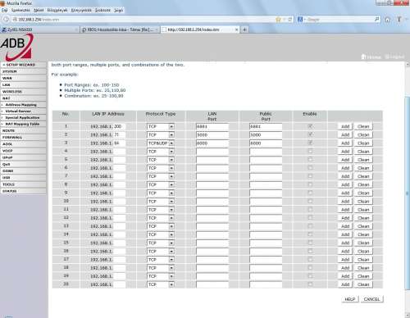Click the reload icon in address bar
This screenshot has width=410, height=318.
pos(290,20)
